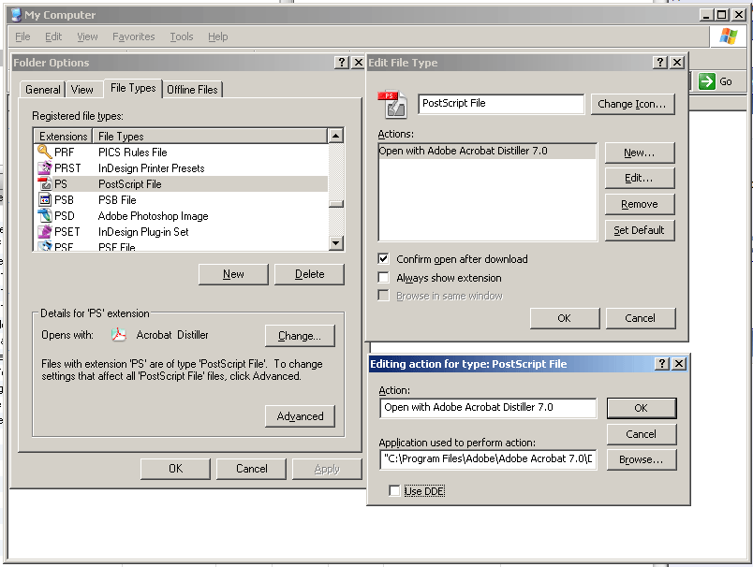Enable Always show extension checkbox

(383, 278)
